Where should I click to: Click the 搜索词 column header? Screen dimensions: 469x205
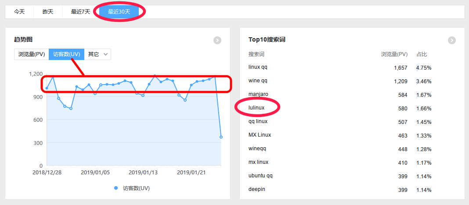click(x=256, y=54)
